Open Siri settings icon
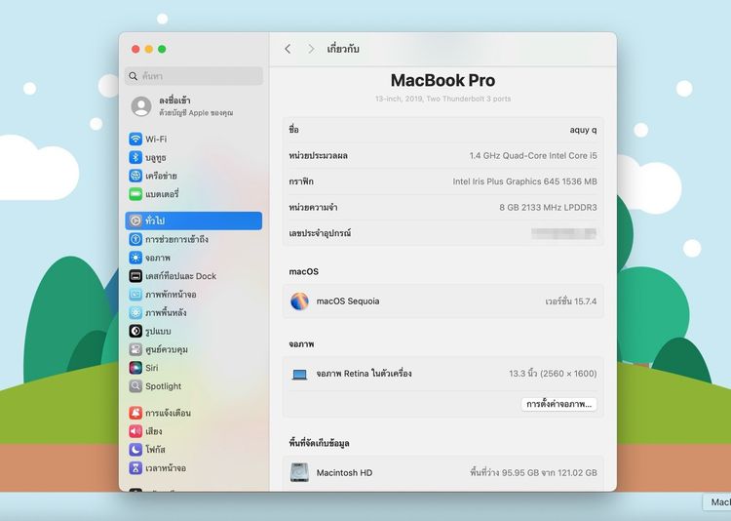The height and width of the screenshot is (521, 731). click(x=135, y=368)
